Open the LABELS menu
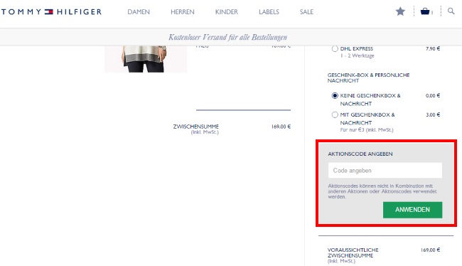This screenshot has height=266, width=462. pyautogui.click(x=269, y=12)
